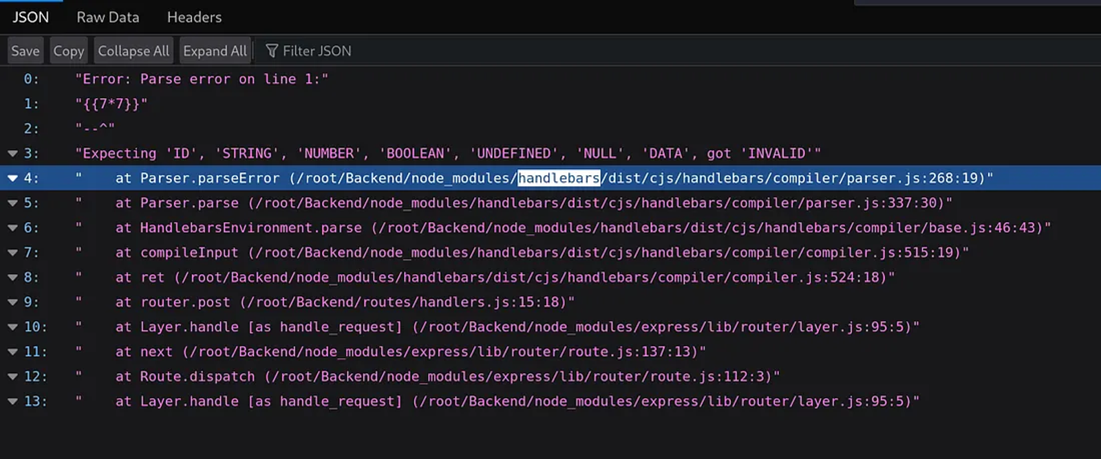The image size is (1101, 459).
Task: Select the "--^" pointer value
Action: (x=95, y=128)
